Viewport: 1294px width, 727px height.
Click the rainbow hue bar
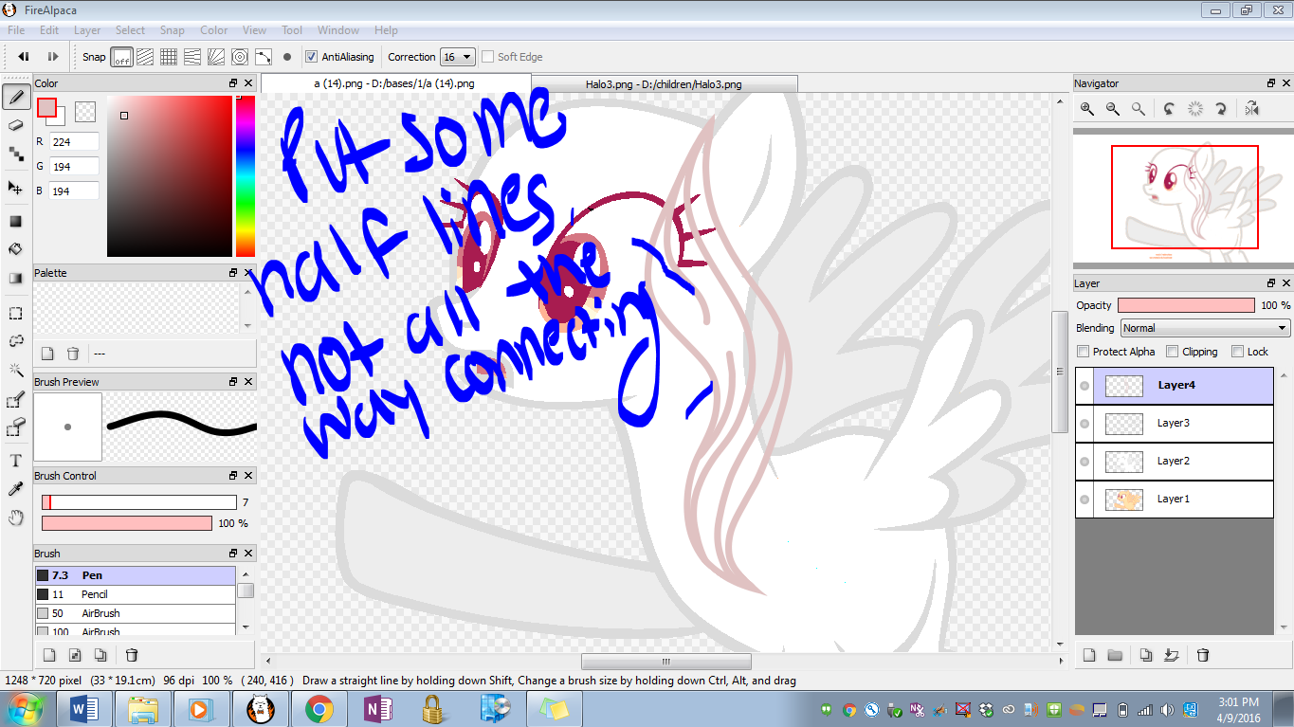tap(245, 176)
